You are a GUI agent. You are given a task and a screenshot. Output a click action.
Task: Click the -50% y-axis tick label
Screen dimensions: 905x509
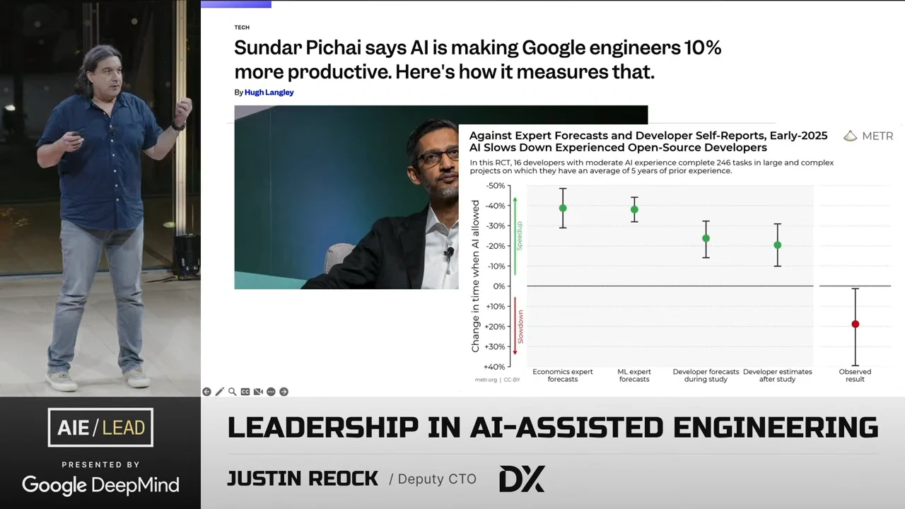tap(496, 186)
